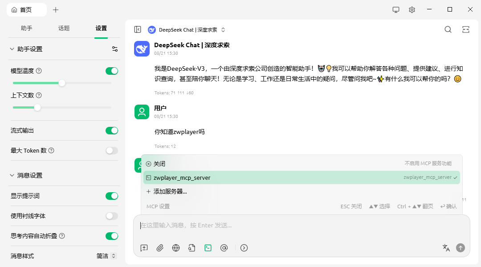This screenshot has height=267, width=481.
Task: Open the knowledge base icon
Action: click(192, 248)
